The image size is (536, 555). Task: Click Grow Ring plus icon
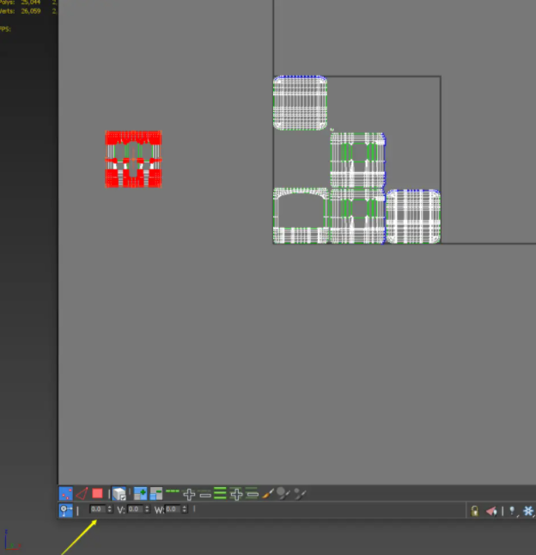[x=236, y=493]
